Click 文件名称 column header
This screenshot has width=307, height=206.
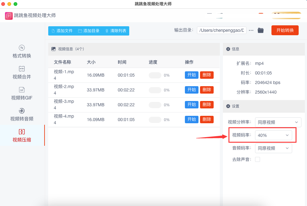point(62,62)
